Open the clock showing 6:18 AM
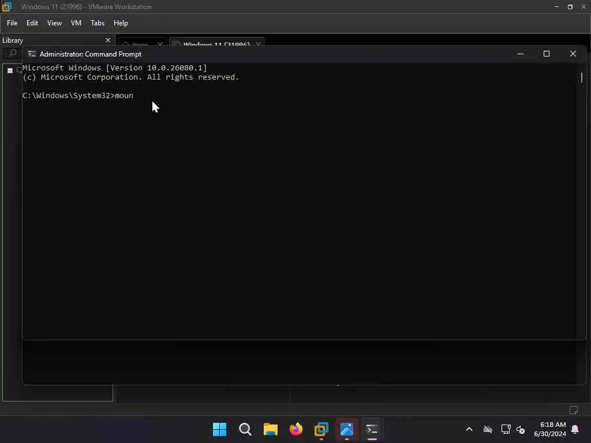This screenshot has width=591, height=443. point(550,429)
